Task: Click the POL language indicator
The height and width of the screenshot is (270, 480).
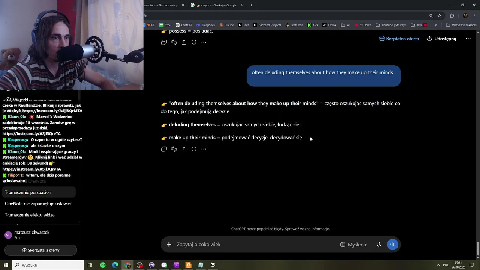Action: point(445,265)
